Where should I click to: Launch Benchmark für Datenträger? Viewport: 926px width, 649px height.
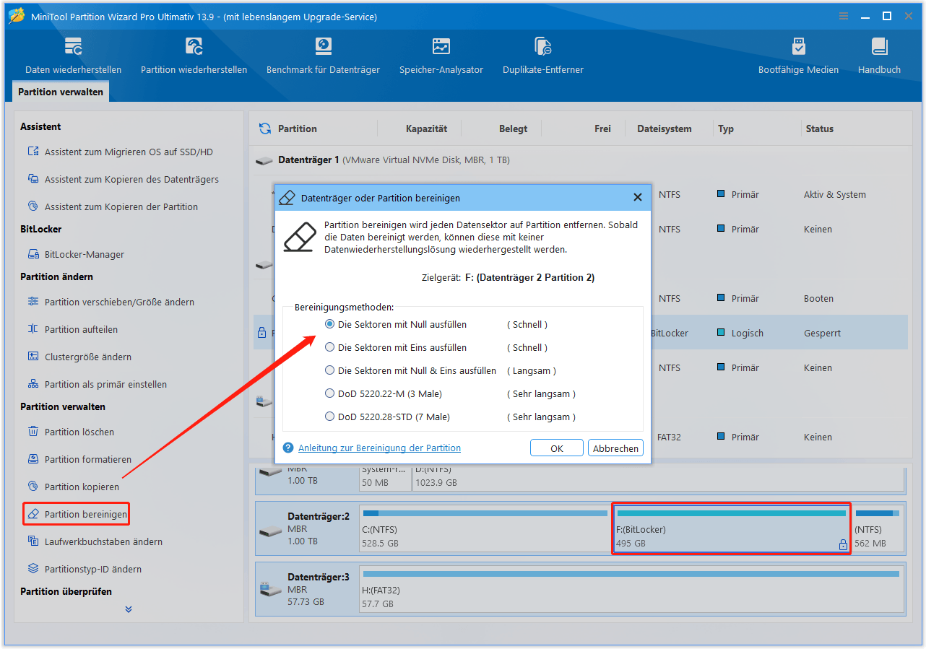[x=323, y=56]
